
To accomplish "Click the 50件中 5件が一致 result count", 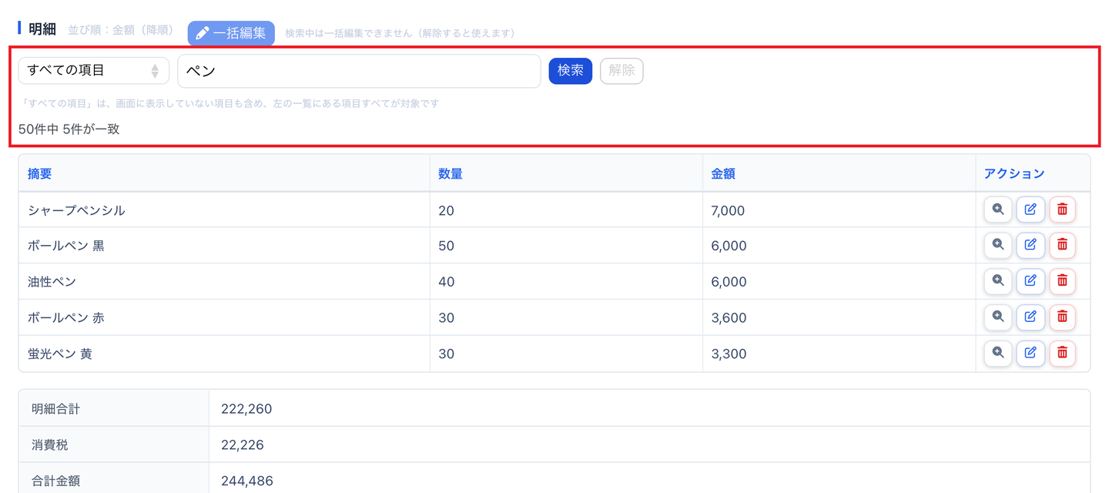I will [69, 129].
